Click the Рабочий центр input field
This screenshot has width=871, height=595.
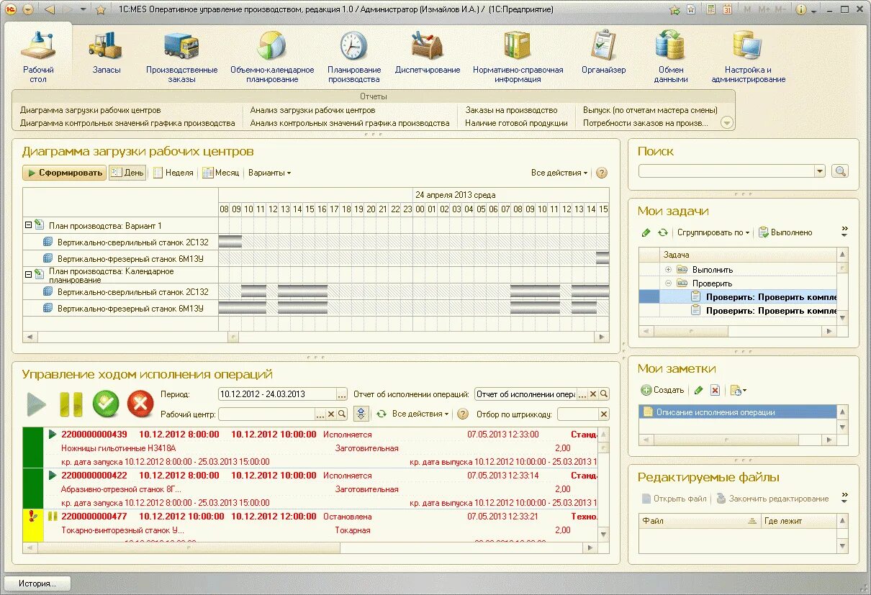[266, 414]
